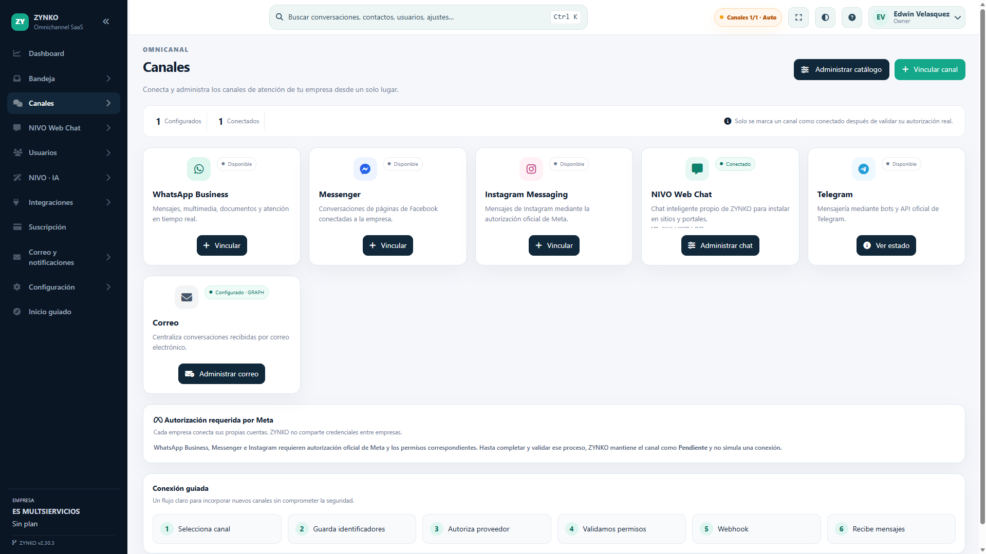
Task: Click the WhatsApp Business channel icon
Action: click(199, 169)
